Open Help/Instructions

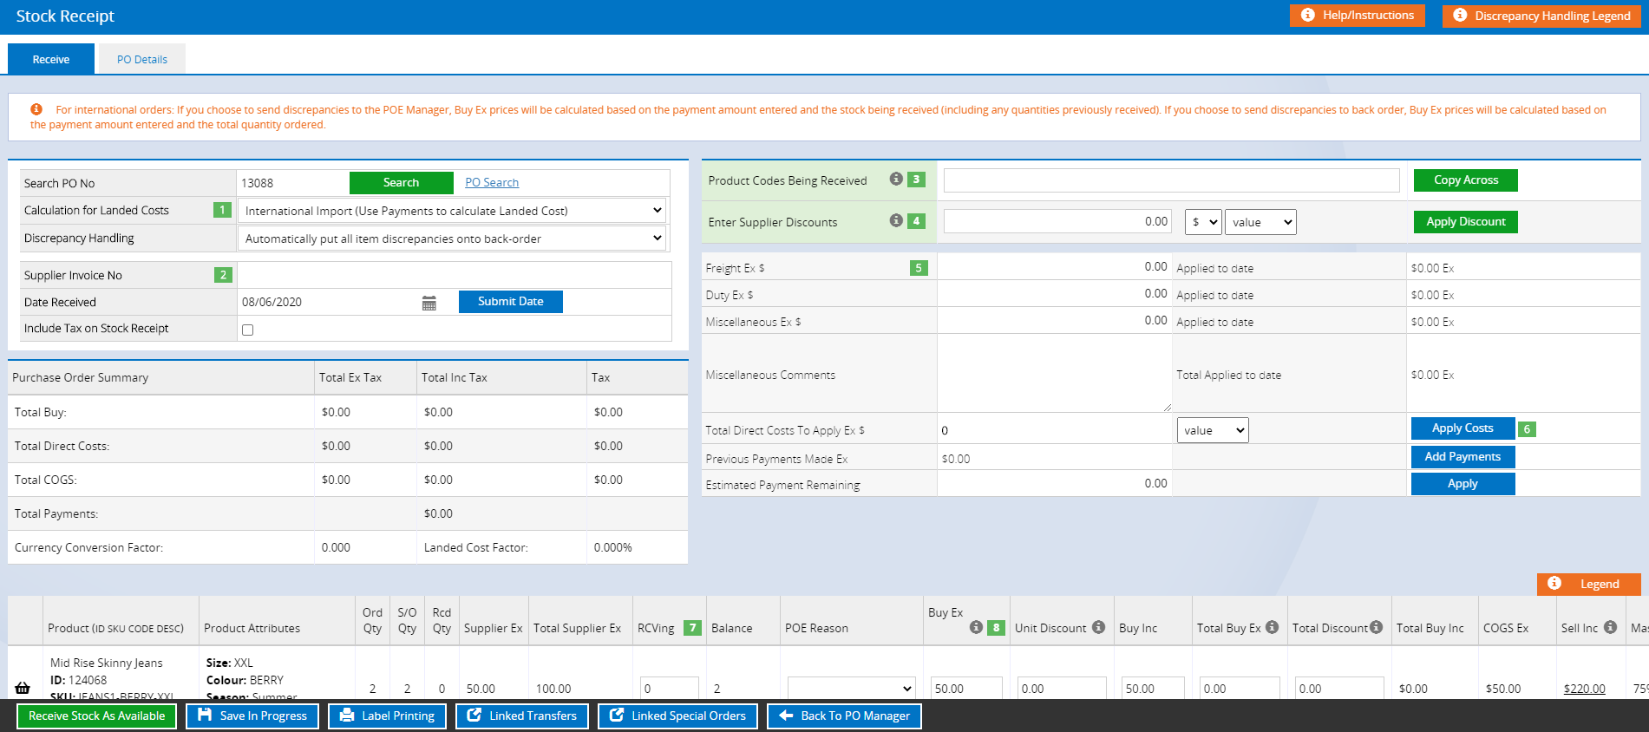1358,16
